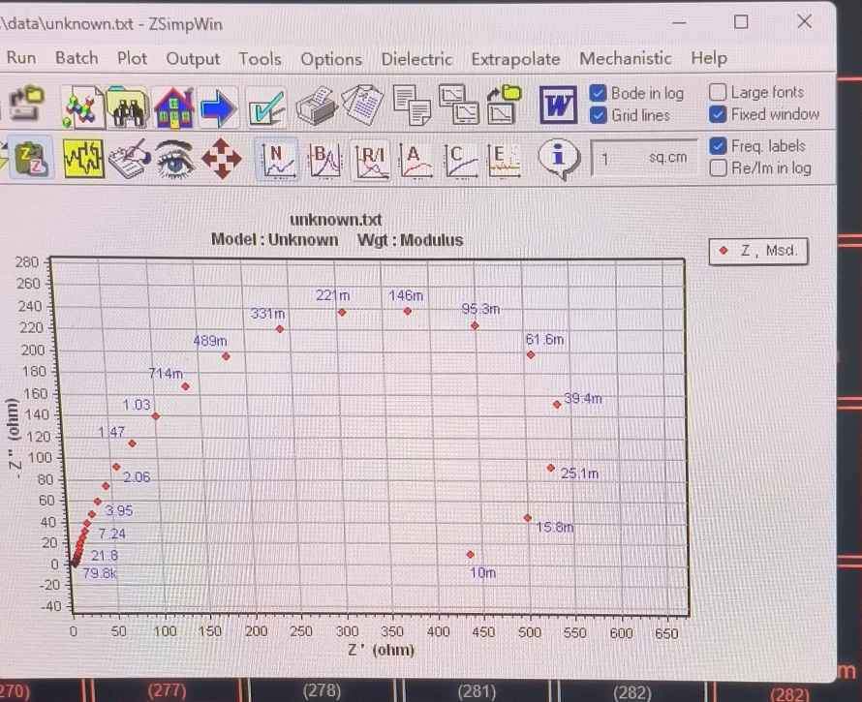Screen dimensions: 862x702
Task: Click the info speech bubble icon
Action: tap(559, 159)
